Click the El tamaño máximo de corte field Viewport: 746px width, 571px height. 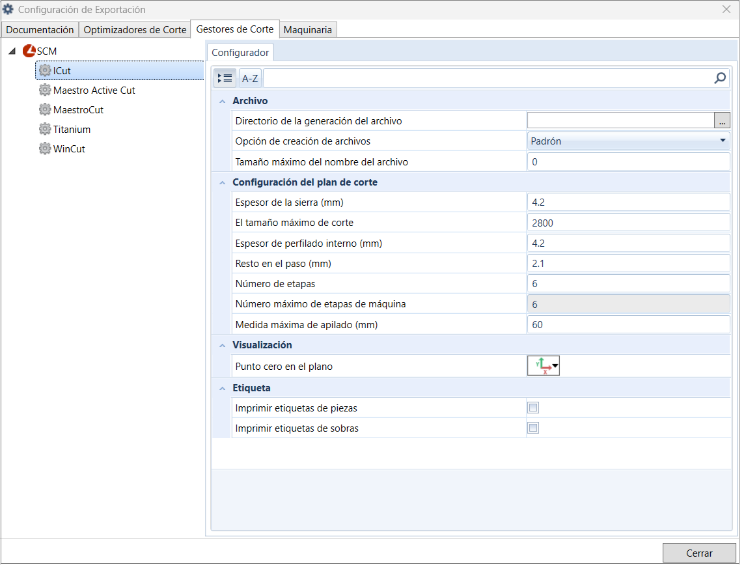[628, 223]
